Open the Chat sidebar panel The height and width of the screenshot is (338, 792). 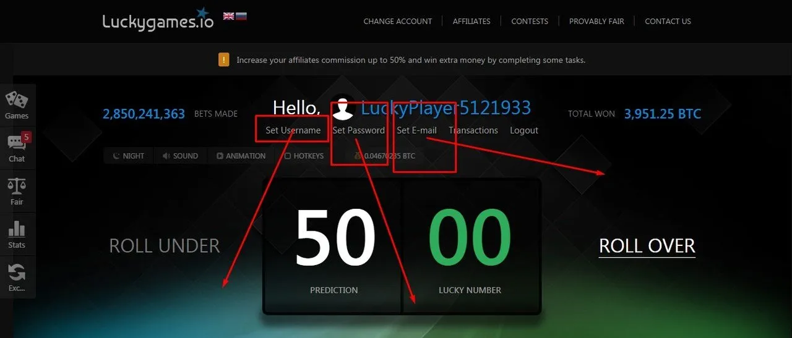click(x=17, y=148)
